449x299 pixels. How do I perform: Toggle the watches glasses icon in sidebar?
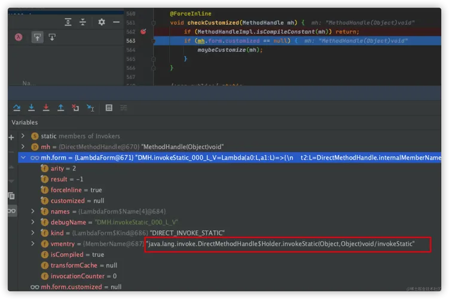(x=12, y=210)
